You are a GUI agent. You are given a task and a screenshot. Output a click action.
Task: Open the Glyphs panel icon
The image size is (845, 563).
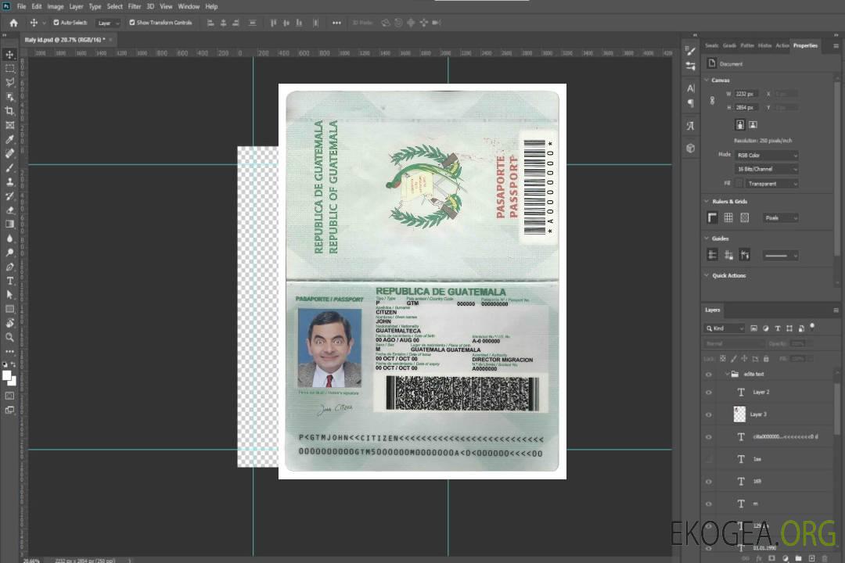(690, 126)
